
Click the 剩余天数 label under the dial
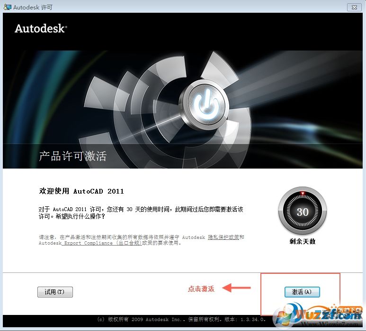[303, 241]
